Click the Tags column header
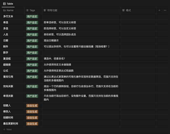 33,10
